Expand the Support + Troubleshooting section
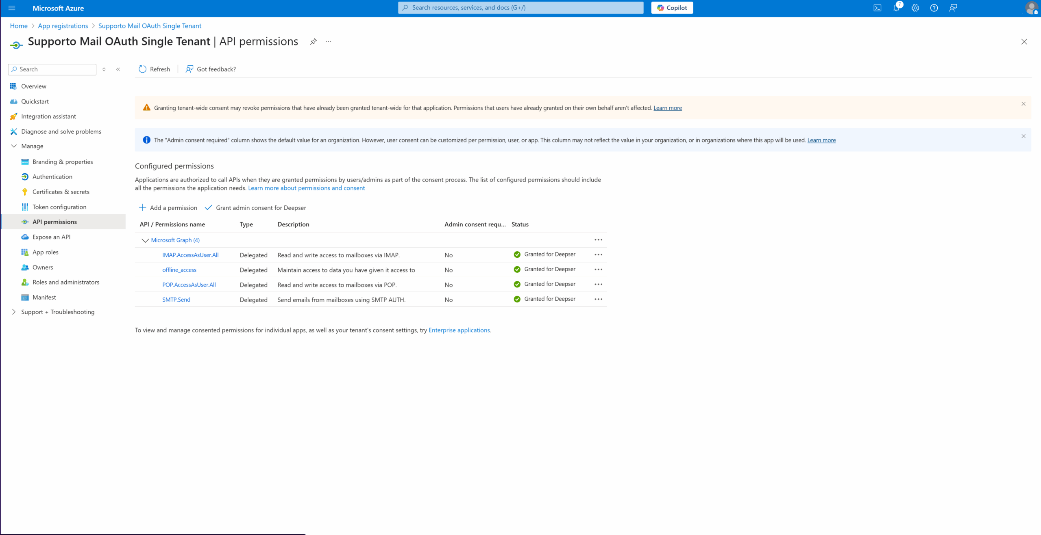1041x535 pixels. (x=13, y=312)
